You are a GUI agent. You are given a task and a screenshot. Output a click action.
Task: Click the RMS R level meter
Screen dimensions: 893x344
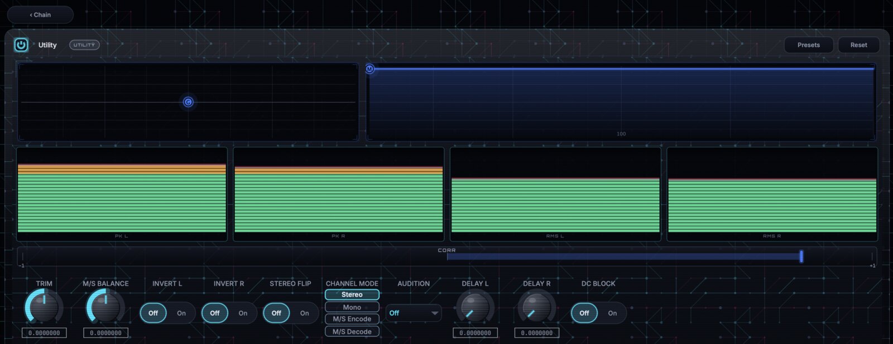(772, 194)
